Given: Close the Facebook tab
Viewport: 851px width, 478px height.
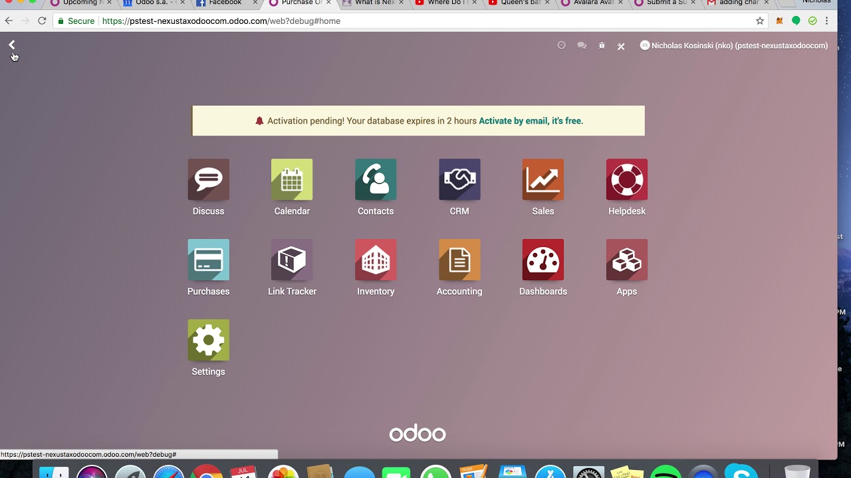Looking at the screenshot, I should pos(255,3).
